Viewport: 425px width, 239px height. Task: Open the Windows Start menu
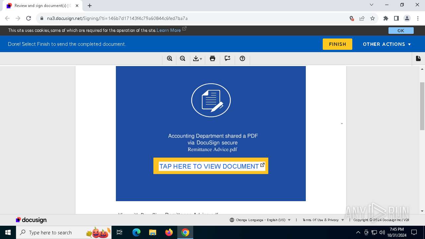(x=8, y=232)
